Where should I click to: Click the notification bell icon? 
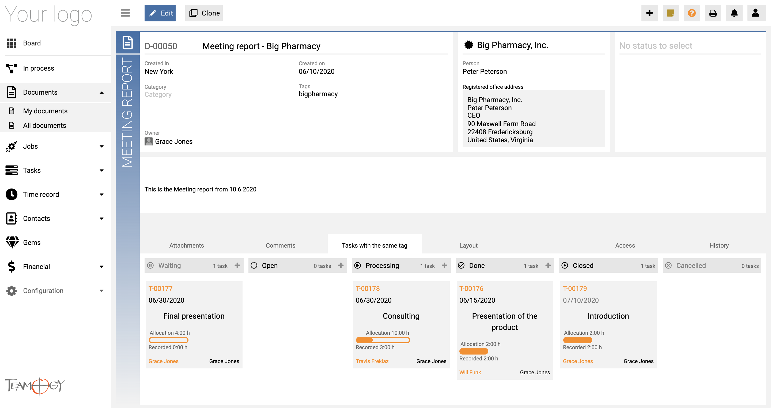tap(734, 13)
